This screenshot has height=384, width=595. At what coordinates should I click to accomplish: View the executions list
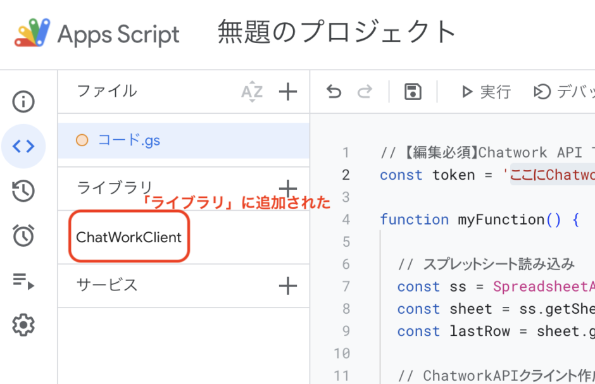24,280
